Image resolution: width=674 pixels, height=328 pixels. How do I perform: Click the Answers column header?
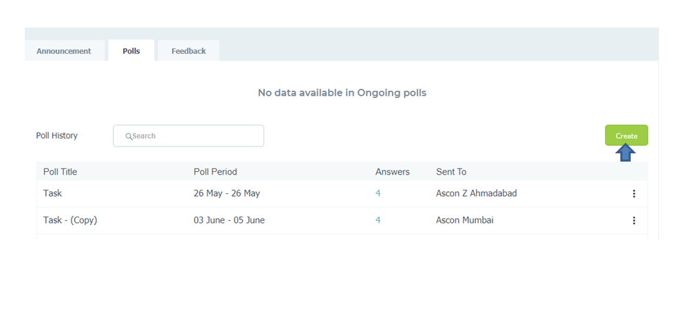click(x=393, y=172)
